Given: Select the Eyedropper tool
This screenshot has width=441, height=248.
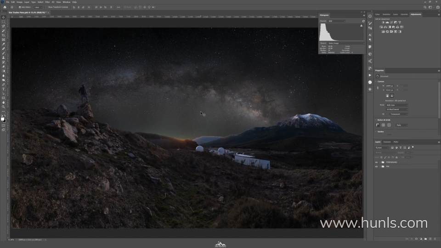Looking at the screenshot, I should click(3, 44).
